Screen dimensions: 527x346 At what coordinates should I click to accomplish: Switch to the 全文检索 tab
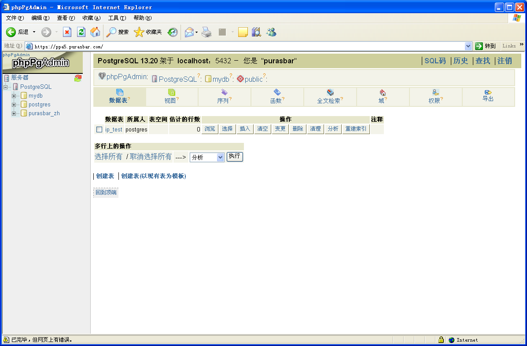(330, 97)
